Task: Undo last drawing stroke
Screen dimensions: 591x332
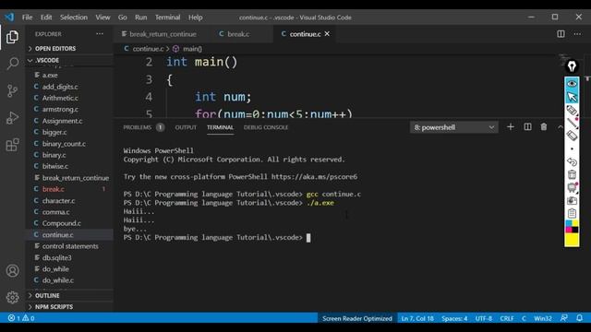Action: [572, 162]
